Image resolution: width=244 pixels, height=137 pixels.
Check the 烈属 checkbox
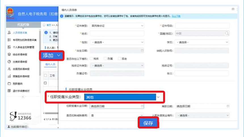[105, 58]
